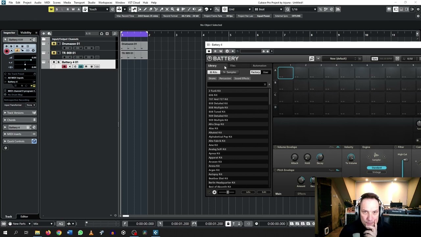The width and height of the screenshot is (421, 237).
Task: Open Chrome from the taskbar
Action: (x=59, y=233)
